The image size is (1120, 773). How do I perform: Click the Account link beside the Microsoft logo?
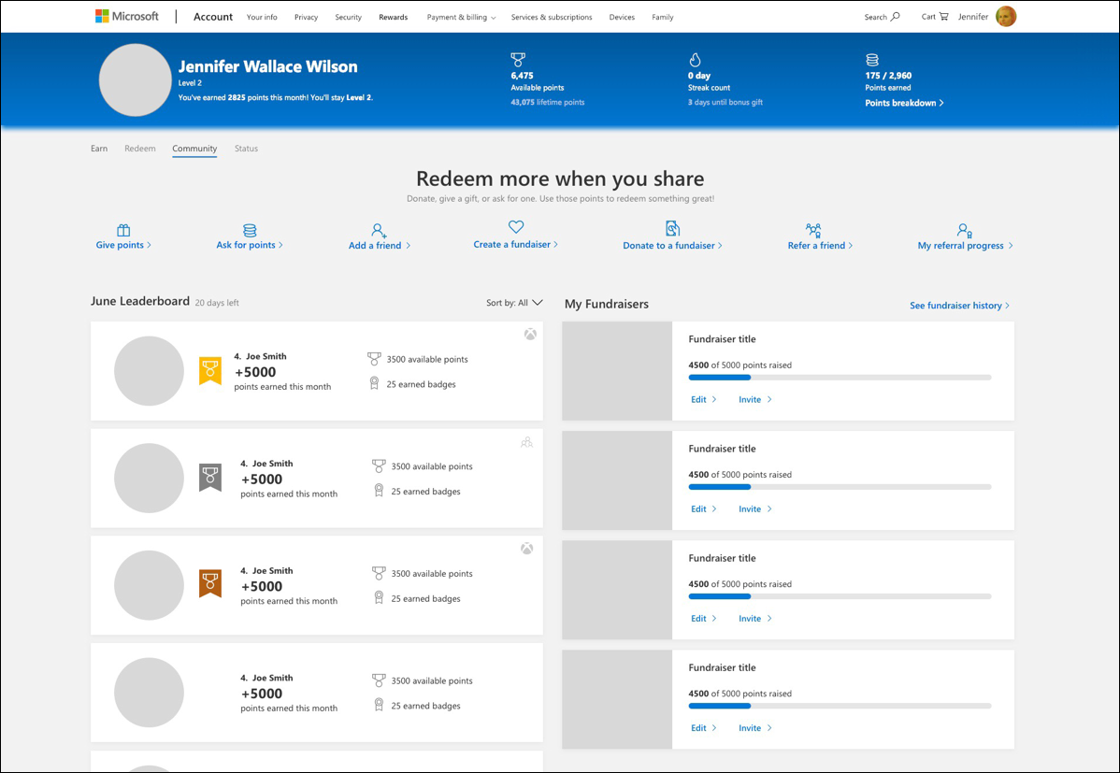(213, 17)
